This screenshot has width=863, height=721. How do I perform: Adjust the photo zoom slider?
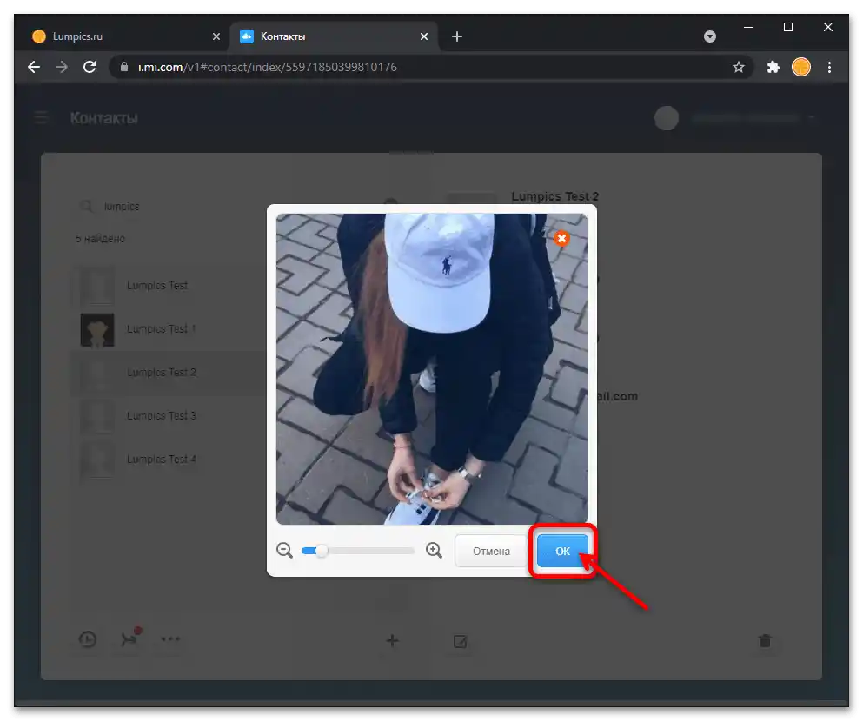pos(322,551)
